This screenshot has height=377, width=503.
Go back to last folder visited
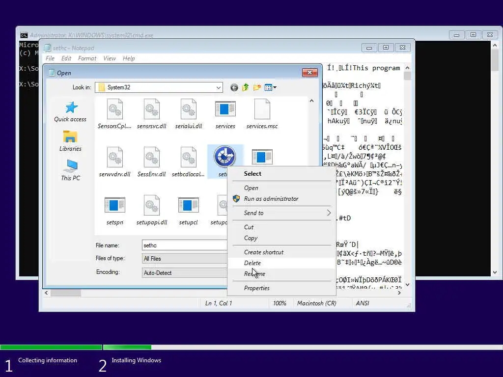(234, 87)
